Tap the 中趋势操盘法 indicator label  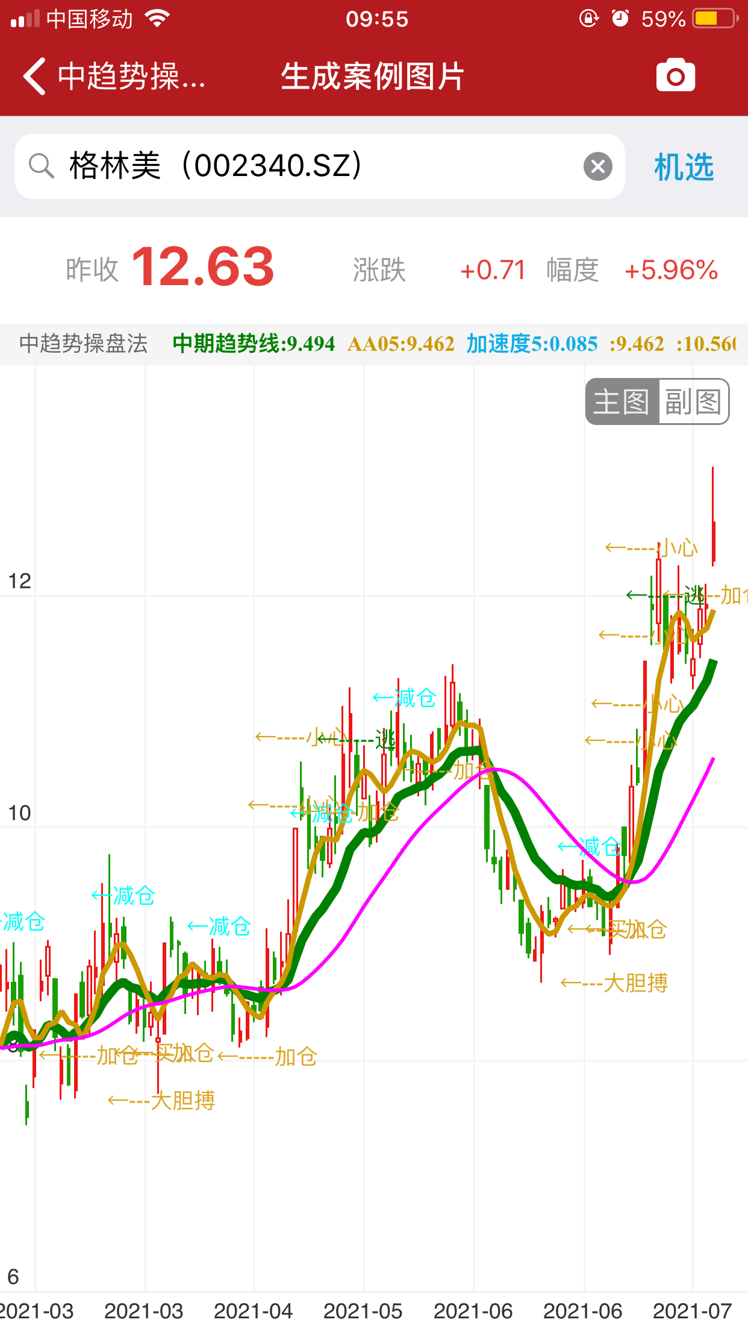(84, 344)
